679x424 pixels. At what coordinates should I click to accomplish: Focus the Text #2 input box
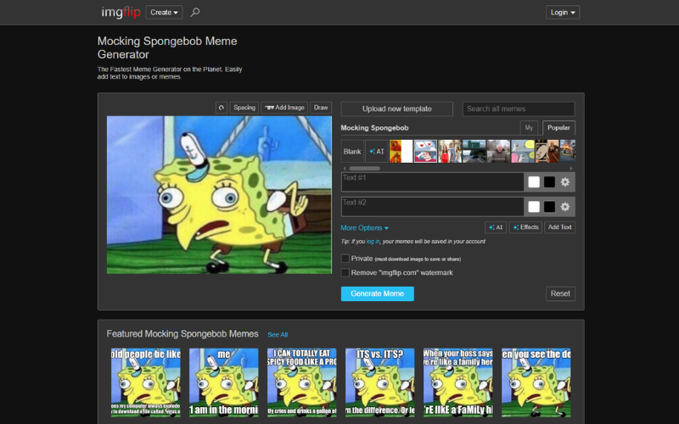pos(433,207)
